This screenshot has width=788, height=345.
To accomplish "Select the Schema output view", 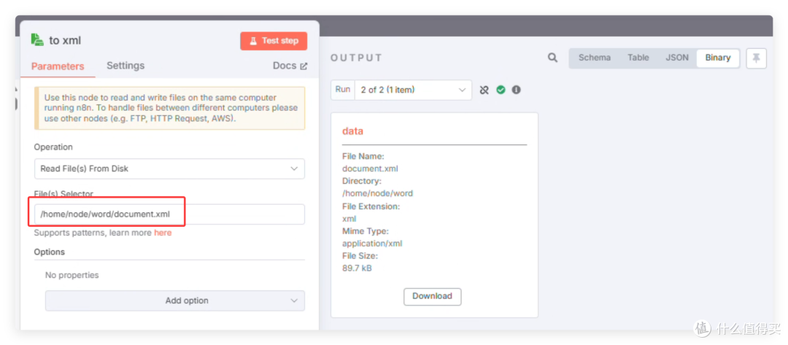I will pos(595,58).
